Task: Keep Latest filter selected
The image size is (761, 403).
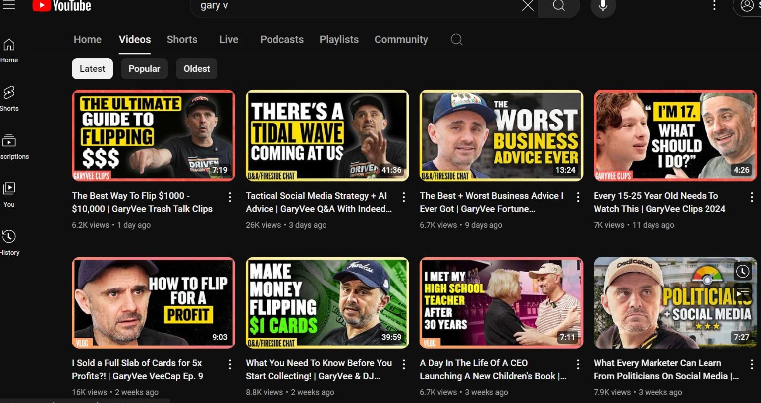Action: [92, 68]
